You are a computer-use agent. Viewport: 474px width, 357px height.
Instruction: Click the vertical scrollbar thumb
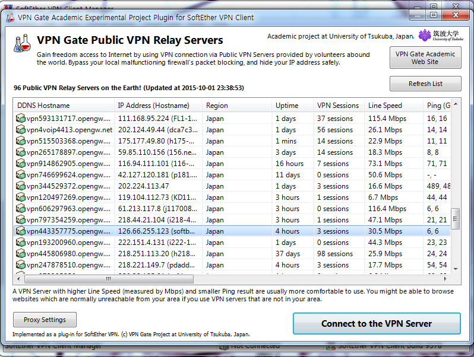(456, 219)
